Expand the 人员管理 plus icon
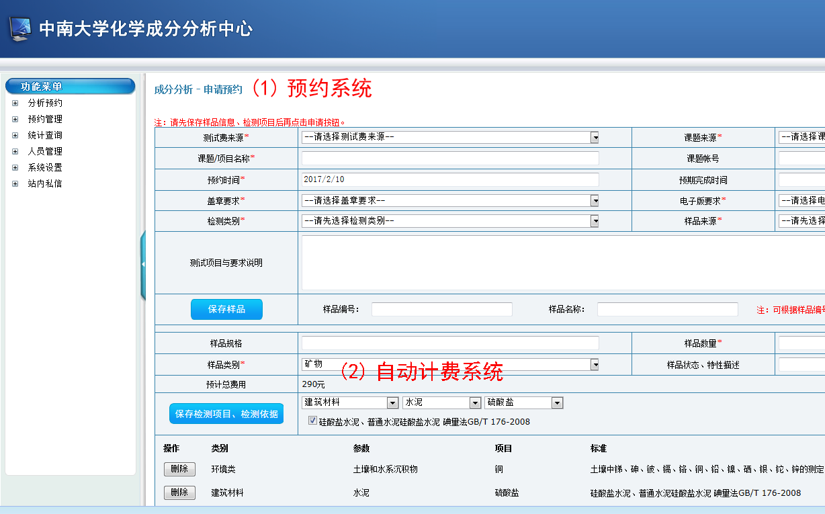Image resolution: width=825 pixels, height=514 pixels. pos(15,152)
